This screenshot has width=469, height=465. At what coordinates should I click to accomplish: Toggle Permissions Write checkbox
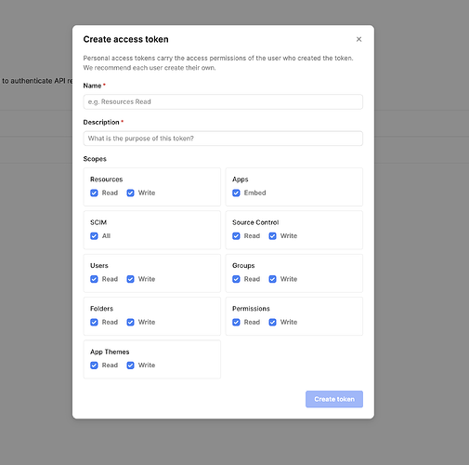click(x=272, y=322)
